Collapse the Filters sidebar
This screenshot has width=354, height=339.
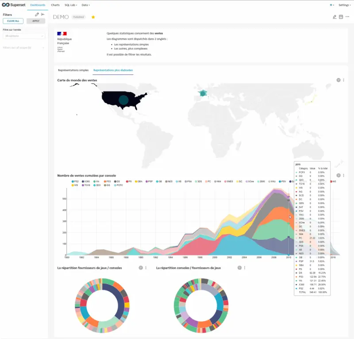(42, 15)
